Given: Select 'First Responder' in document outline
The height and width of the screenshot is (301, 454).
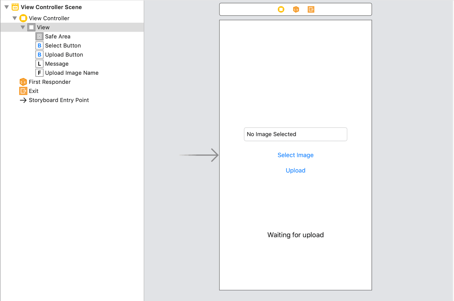Looking at the screenshot, I should 50,82.
